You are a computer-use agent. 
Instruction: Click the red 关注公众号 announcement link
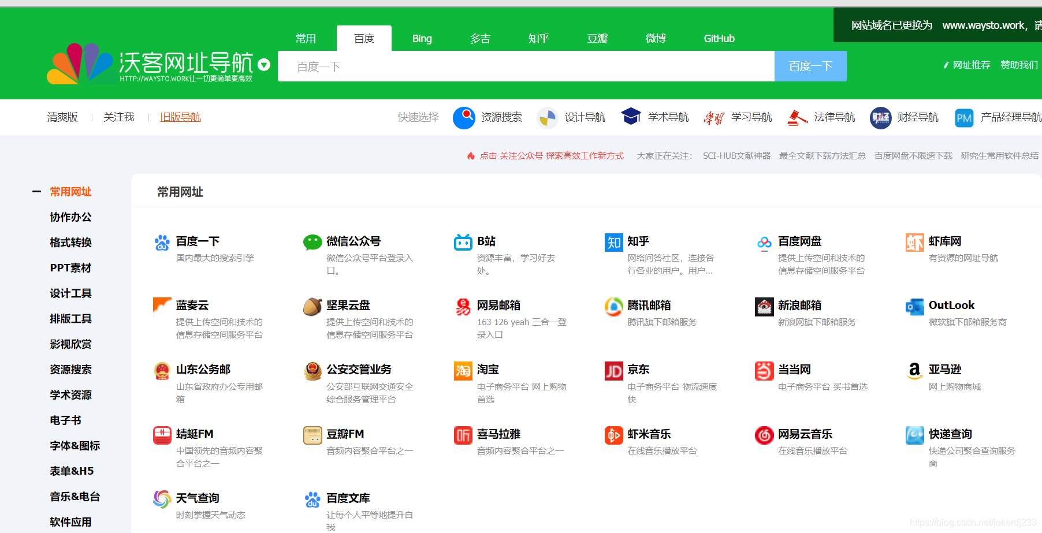point(551,156)
